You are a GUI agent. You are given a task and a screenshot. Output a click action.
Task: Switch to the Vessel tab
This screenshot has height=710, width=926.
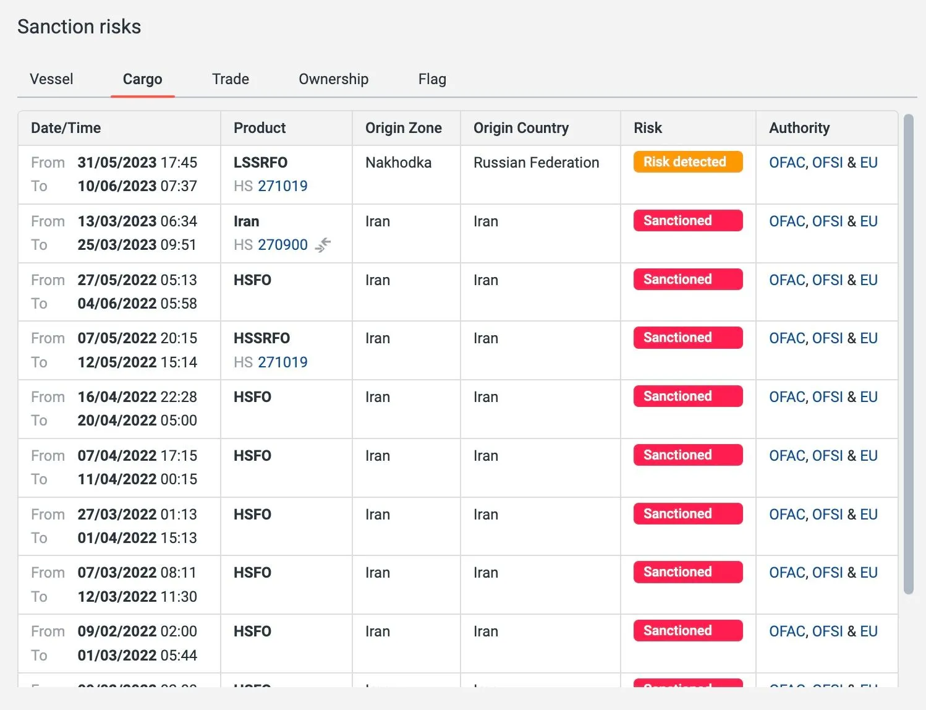tap(51, 79)
